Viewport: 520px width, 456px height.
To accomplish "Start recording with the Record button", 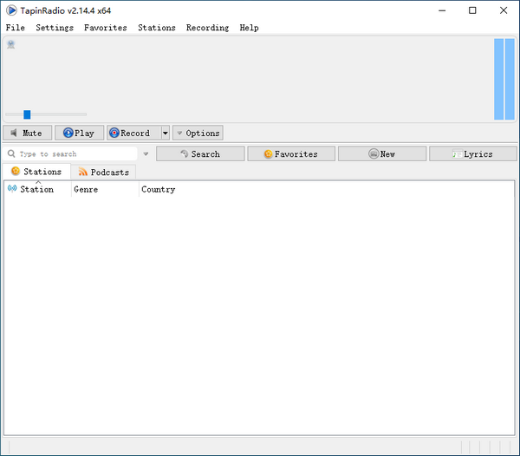I will (129, 133).
